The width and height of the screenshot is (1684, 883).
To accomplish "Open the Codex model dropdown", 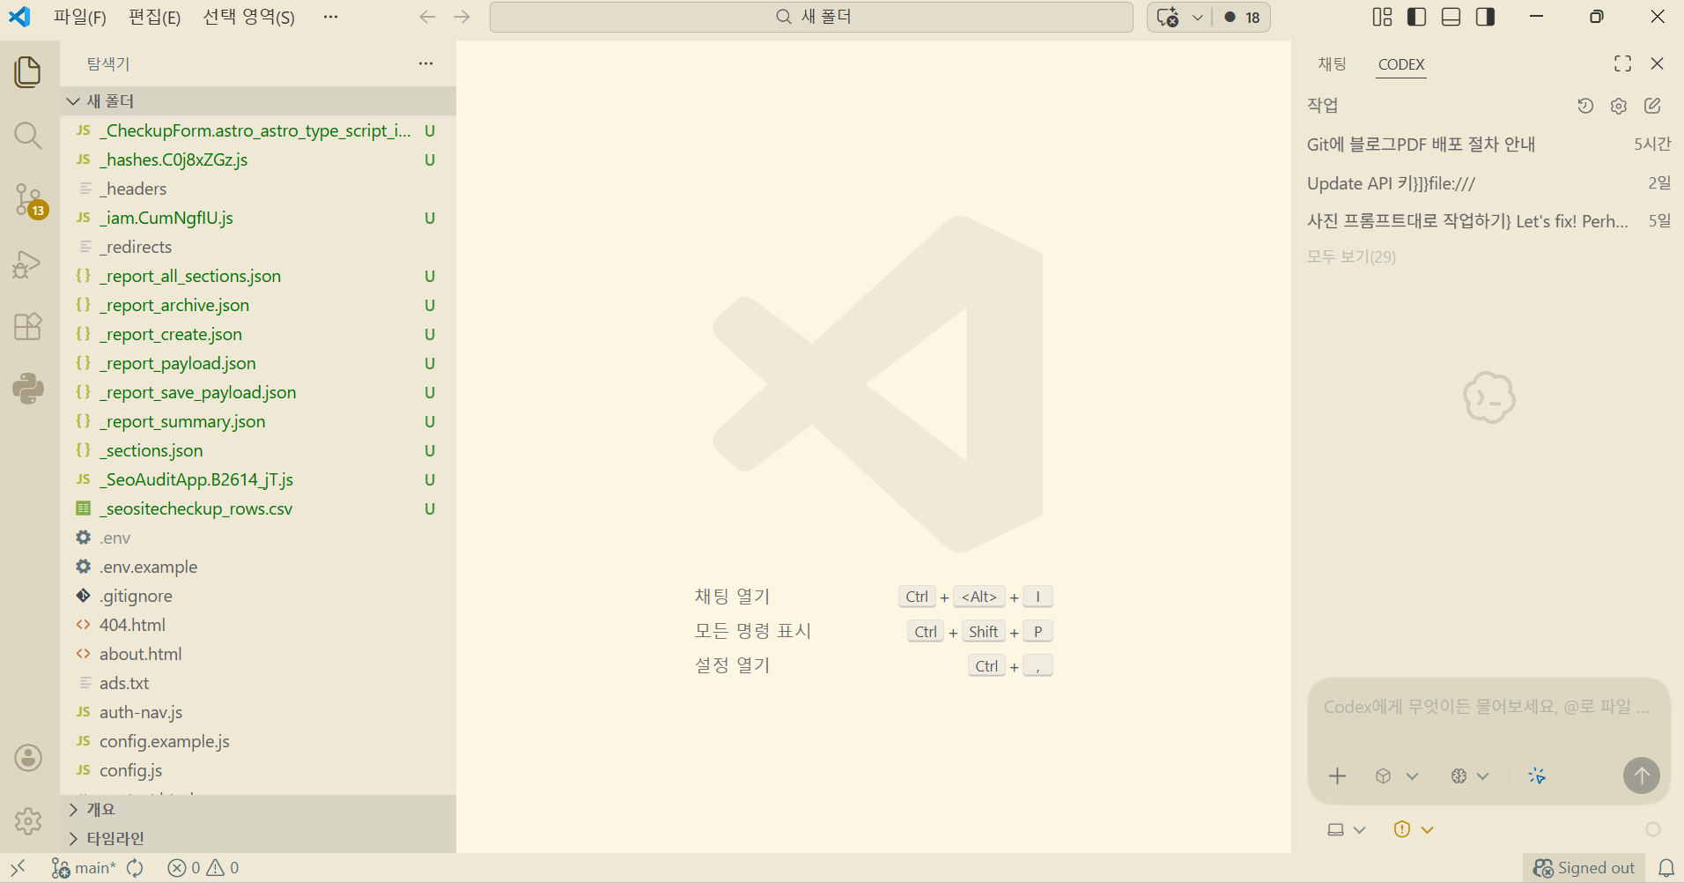I will (x=1397, y=776).
